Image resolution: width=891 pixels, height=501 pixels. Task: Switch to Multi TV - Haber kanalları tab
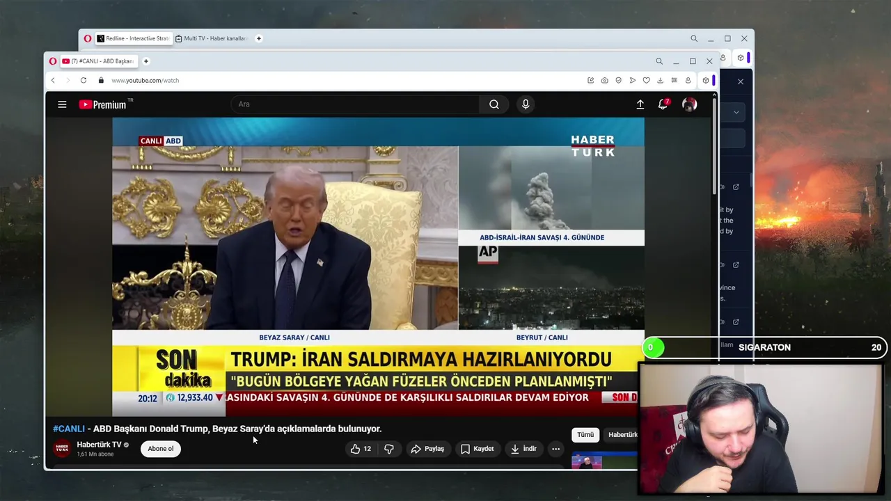point(212,38)
